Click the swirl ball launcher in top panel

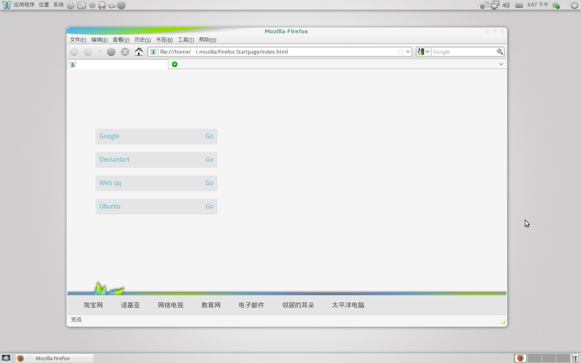click(121, 5)
